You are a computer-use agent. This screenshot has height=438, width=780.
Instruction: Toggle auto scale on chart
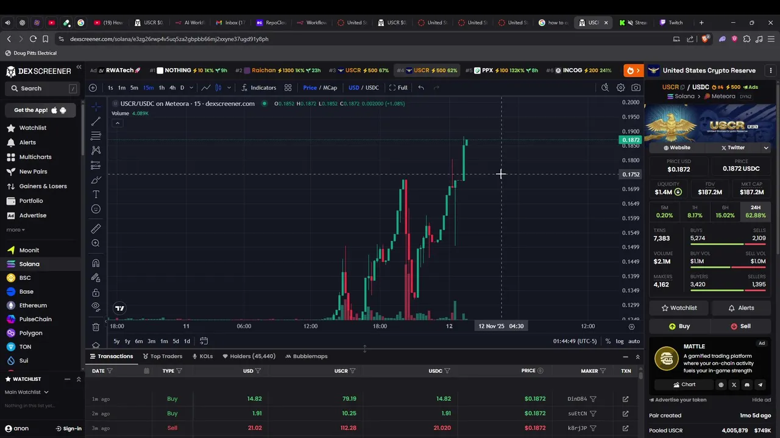click(634, 341)
